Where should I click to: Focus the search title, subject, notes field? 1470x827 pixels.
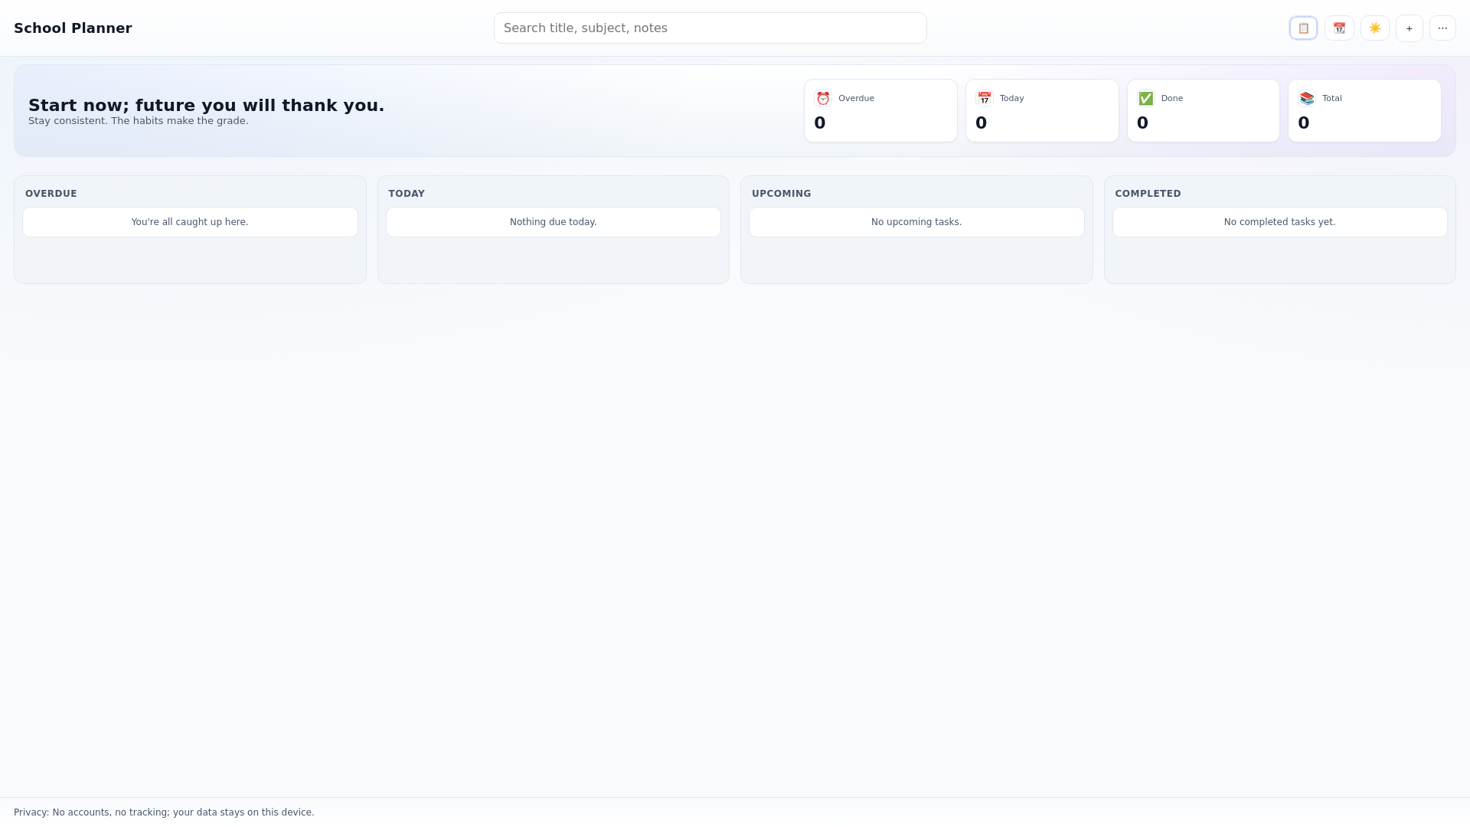pos(710,28)
